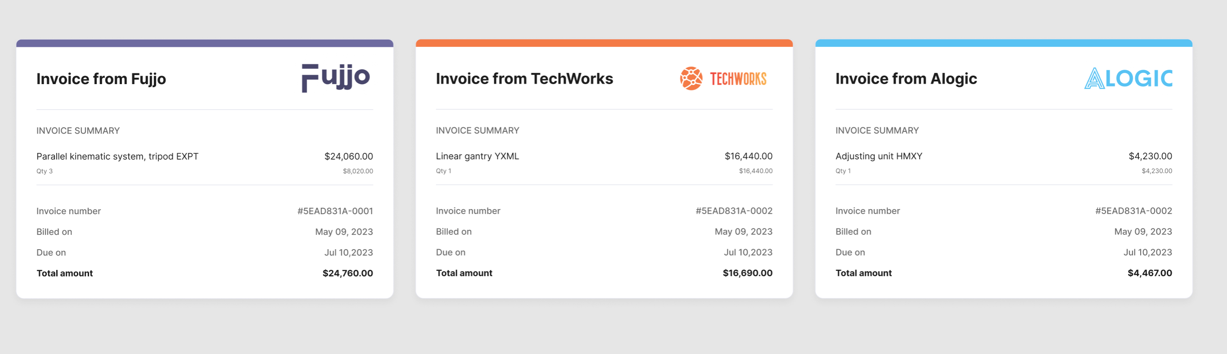This screenshot has height=354, width=1227.
Task: Click the Fujjo logo
Action: (336, 78)
